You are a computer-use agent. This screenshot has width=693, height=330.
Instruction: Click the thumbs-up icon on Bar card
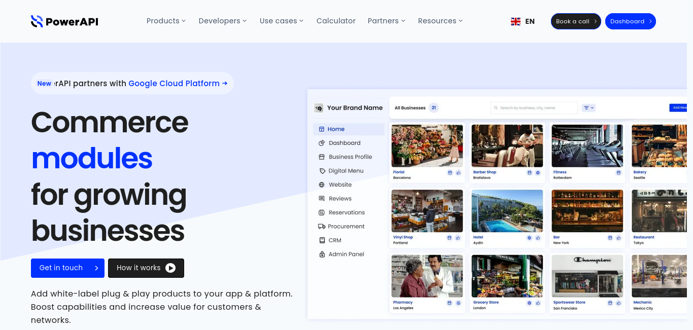[x=618, y=238]
